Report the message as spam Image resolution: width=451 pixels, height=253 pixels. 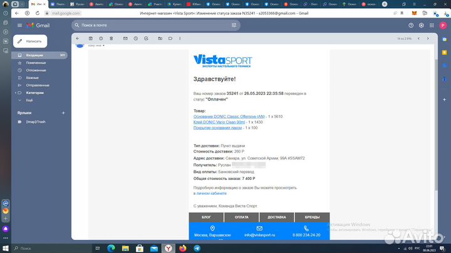click(x=101, y=39)
